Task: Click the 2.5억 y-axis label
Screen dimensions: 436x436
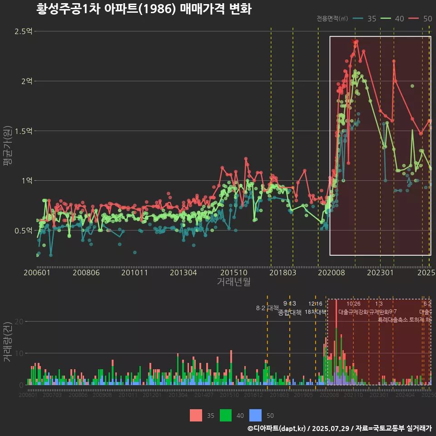Action: point(24,31)
